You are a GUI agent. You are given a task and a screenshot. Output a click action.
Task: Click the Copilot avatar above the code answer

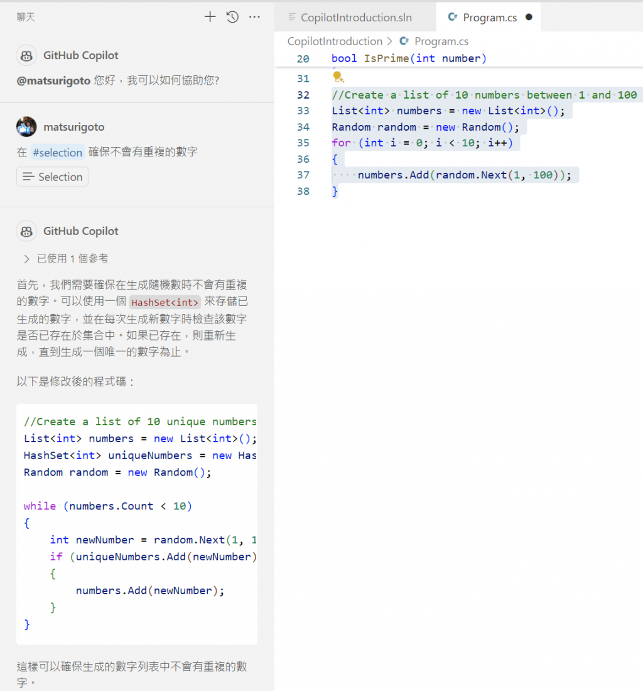[26, 231]
